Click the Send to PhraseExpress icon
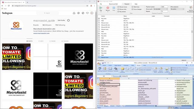The height and width of the screenshot is (109, 194). [191, 8]
